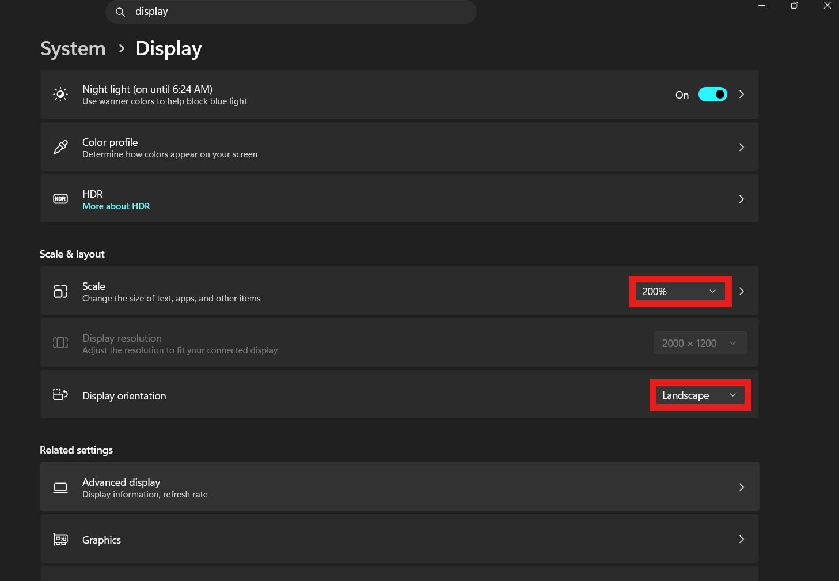Image resolution: width=839 pixels, height=581 pixels.
Task: Click the Display breadcrumb title
Action: coord(169,48)
